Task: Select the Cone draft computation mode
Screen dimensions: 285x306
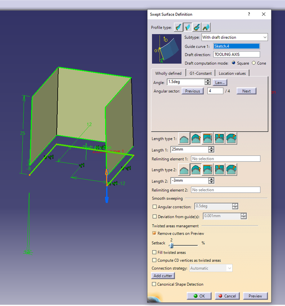Action: click(254, 63)
